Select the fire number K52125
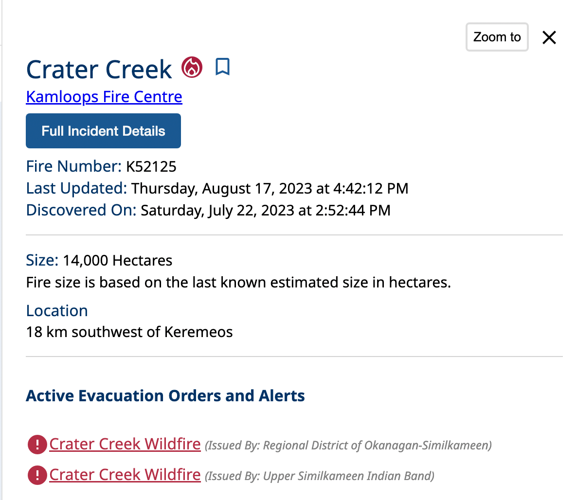 click(151, 166)
